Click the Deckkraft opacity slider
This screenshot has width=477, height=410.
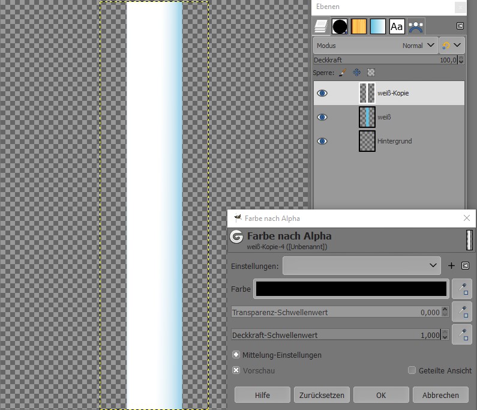(385, 60)
